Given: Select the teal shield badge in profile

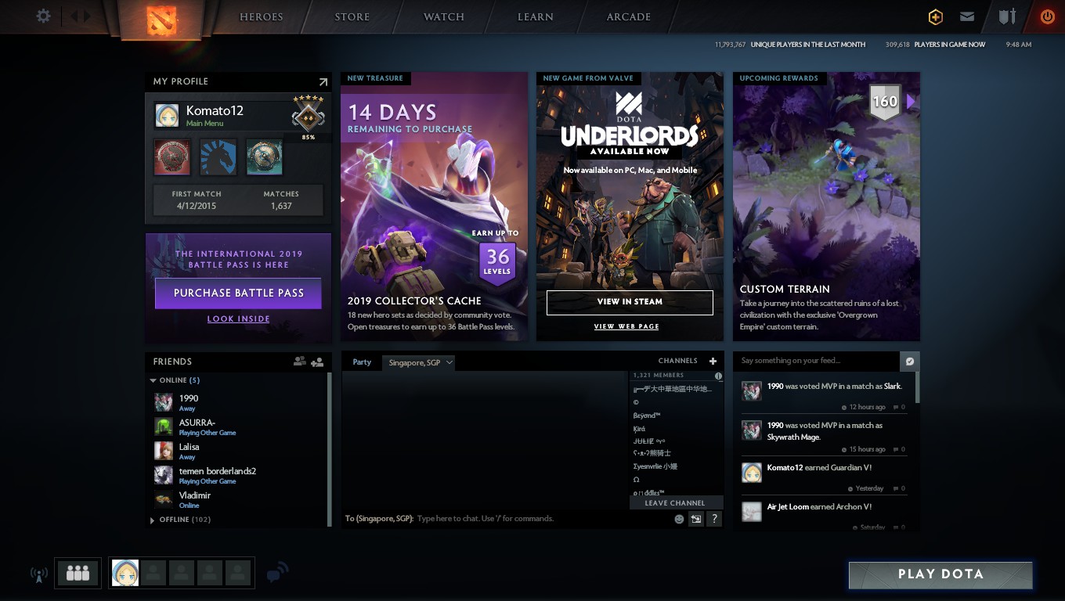Looking at the screenshot, I should point(265,157).
